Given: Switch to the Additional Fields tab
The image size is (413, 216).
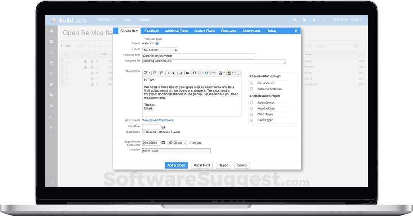Looking at the screenshot, I should coord(177,31).
